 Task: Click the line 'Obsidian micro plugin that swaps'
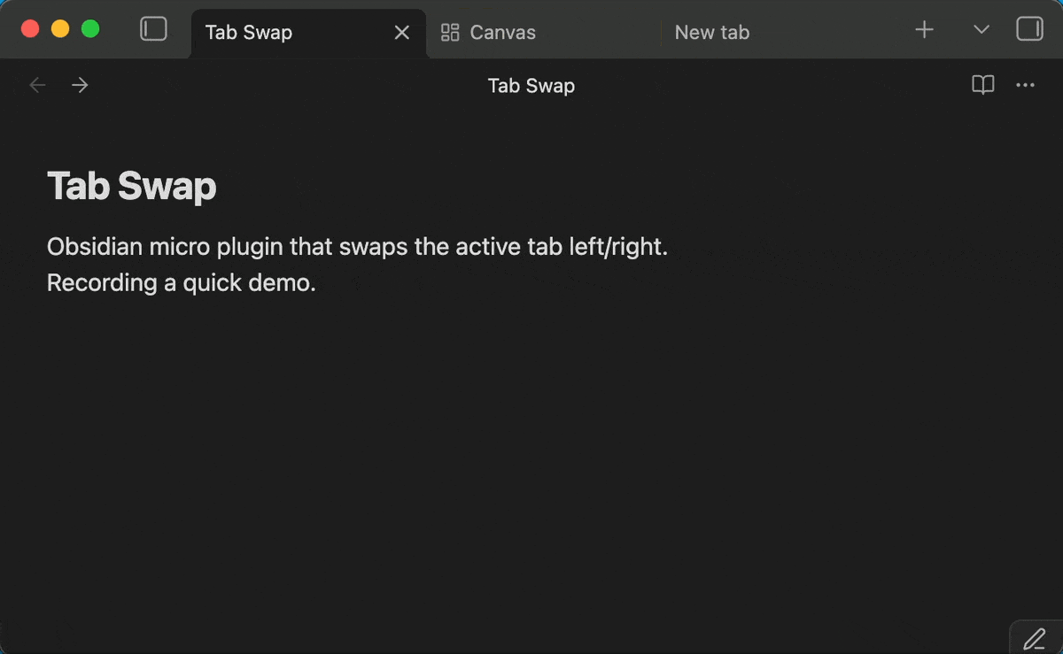(357, 246)
